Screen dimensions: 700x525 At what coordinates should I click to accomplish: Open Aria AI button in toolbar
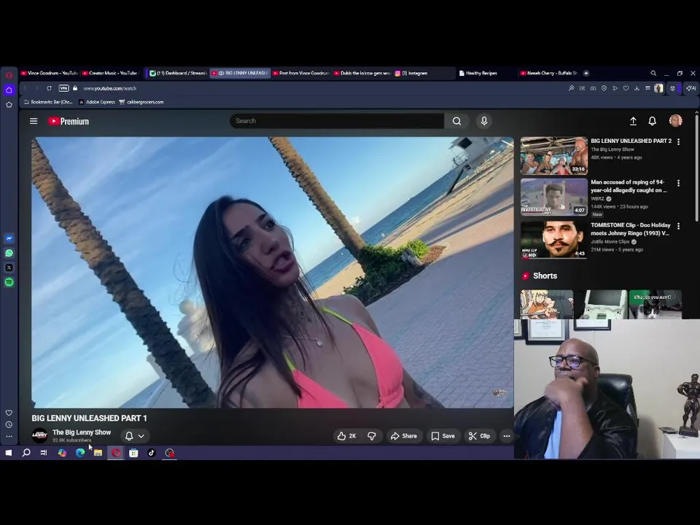691,88
